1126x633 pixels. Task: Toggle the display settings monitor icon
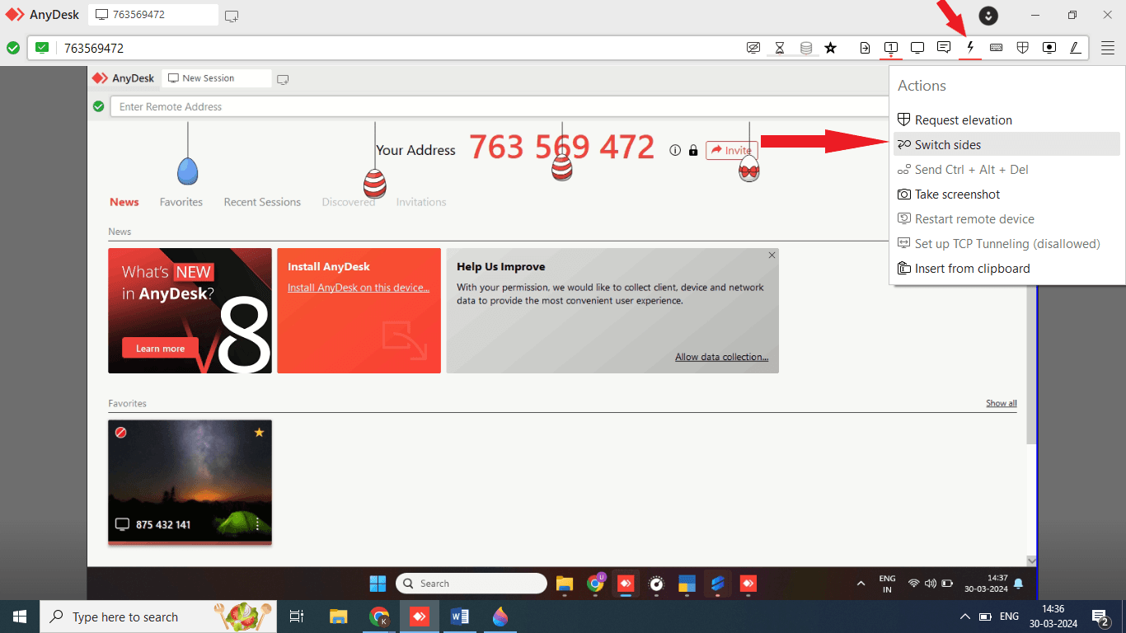917,48
